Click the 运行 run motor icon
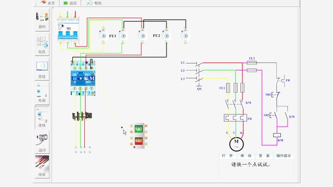Image resolution: width=333 pixels, height=187 pixels. point(42,142)
